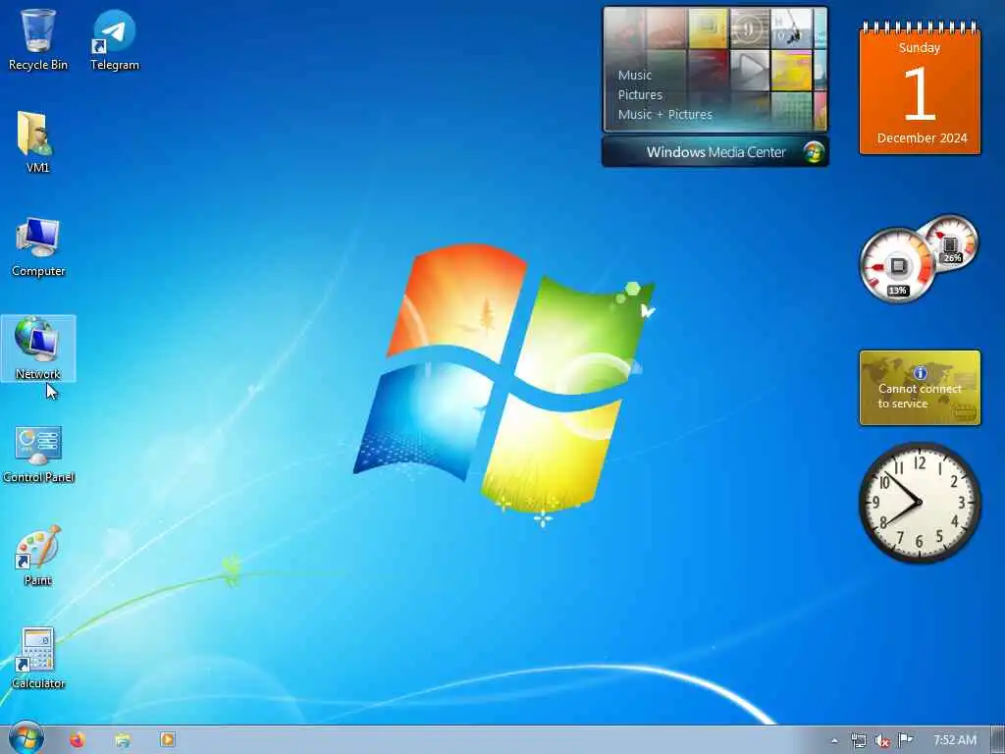Click the Windows logo on Media Center gadget
The width and height of the screenshot is (1005, 754).
point(813,152)
